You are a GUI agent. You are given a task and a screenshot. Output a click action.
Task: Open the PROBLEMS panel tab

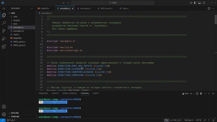43,94
